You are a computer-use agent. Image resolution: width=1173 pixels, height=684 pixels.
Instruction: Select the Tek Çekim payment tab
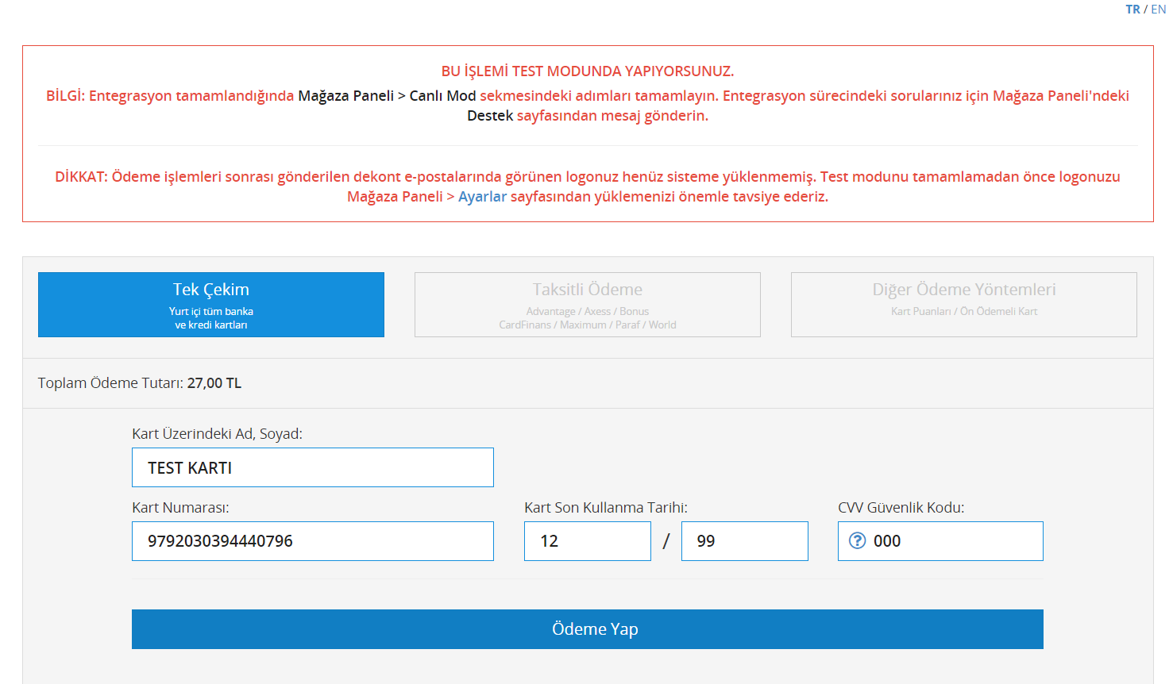click(211, 305)
